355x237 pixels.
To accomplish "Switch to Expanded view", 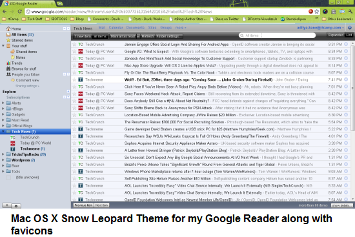I will [x=336, y=35].
